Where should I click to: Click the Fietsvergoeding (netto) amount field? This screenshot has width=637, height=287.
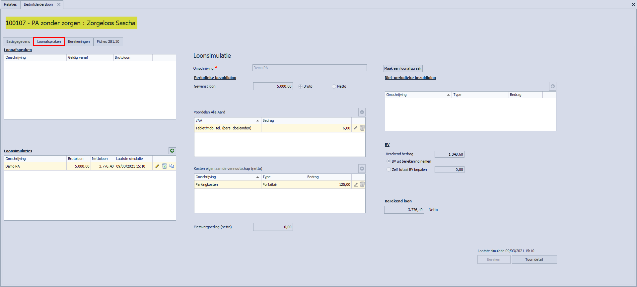coord(273,227)
